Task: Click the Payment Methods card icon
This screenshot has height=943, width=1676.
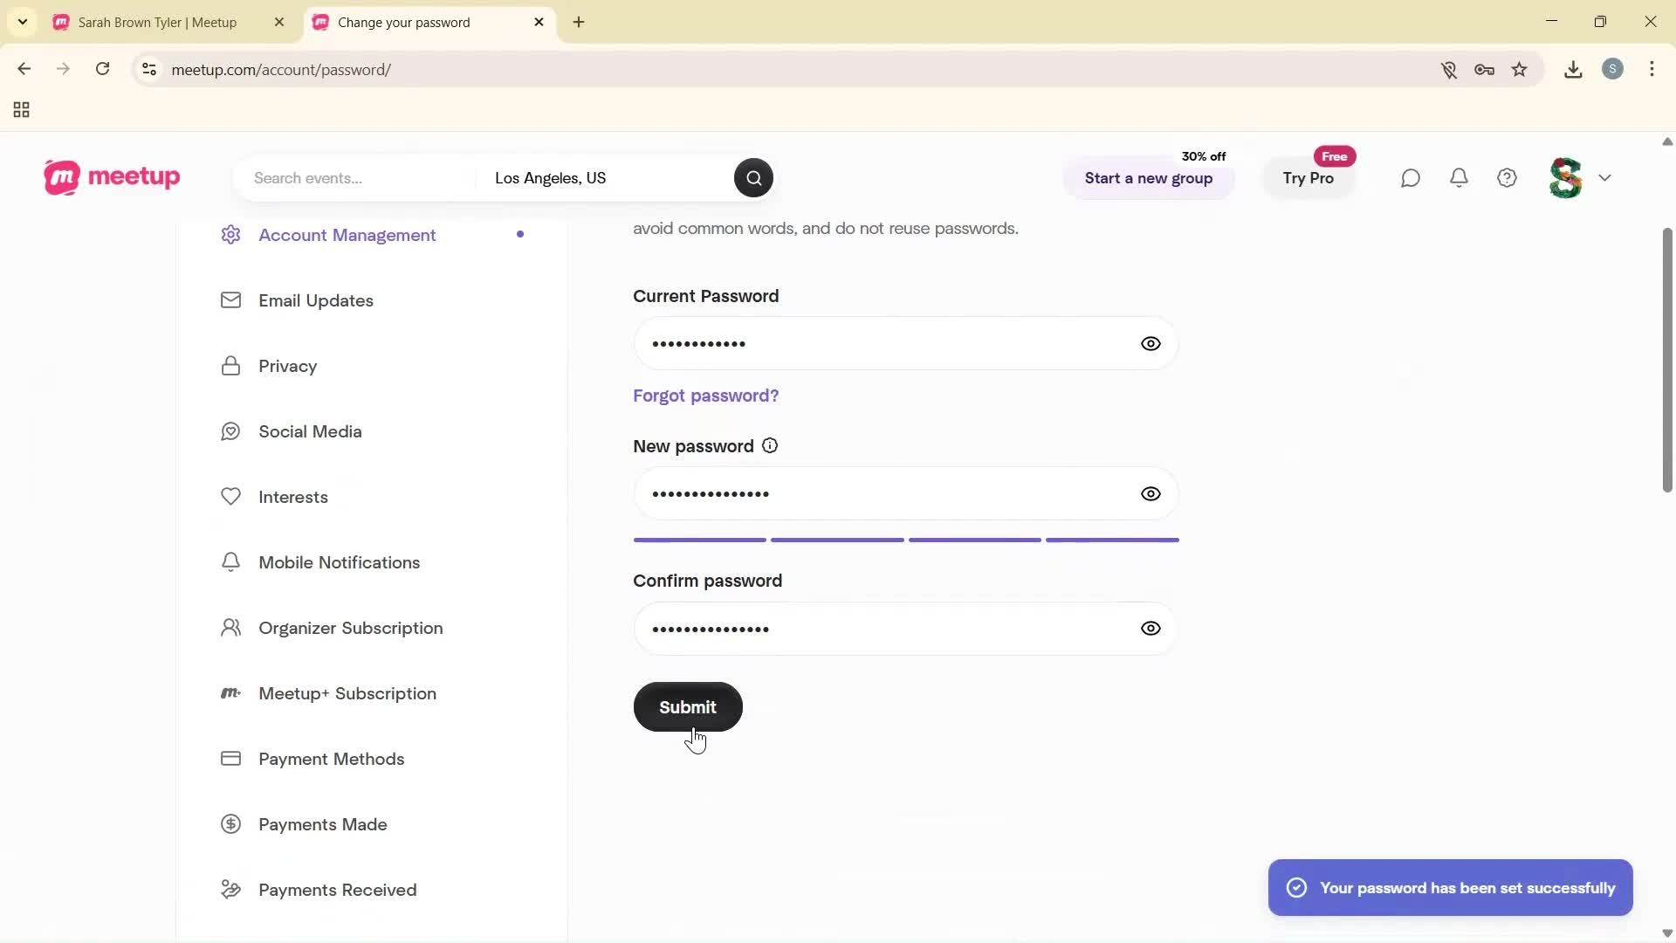Action: click(x=230, y=759)
